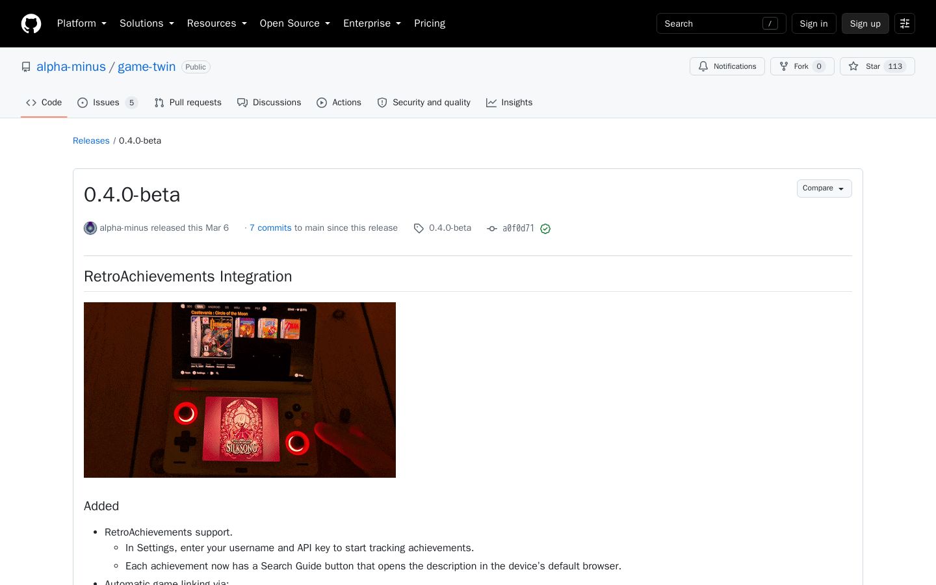Click the Sign in button
Image resolution: width=936 pixels, height=585 pixels.
[x=814, y=23]
